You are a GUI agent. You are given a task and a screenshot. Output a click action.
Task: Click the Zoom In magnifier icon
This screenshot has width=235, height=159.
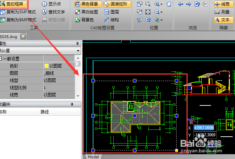pyautogui.click(x=157, y=4)
